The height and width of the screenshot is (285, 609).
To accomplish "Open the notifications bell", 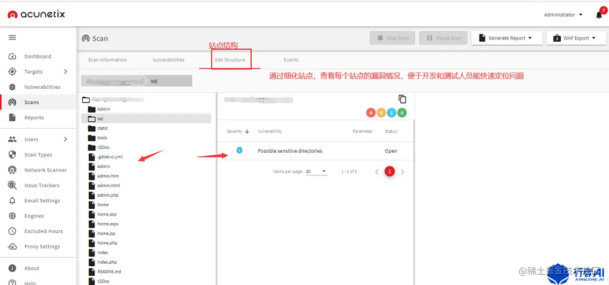I will click(599, 15).
